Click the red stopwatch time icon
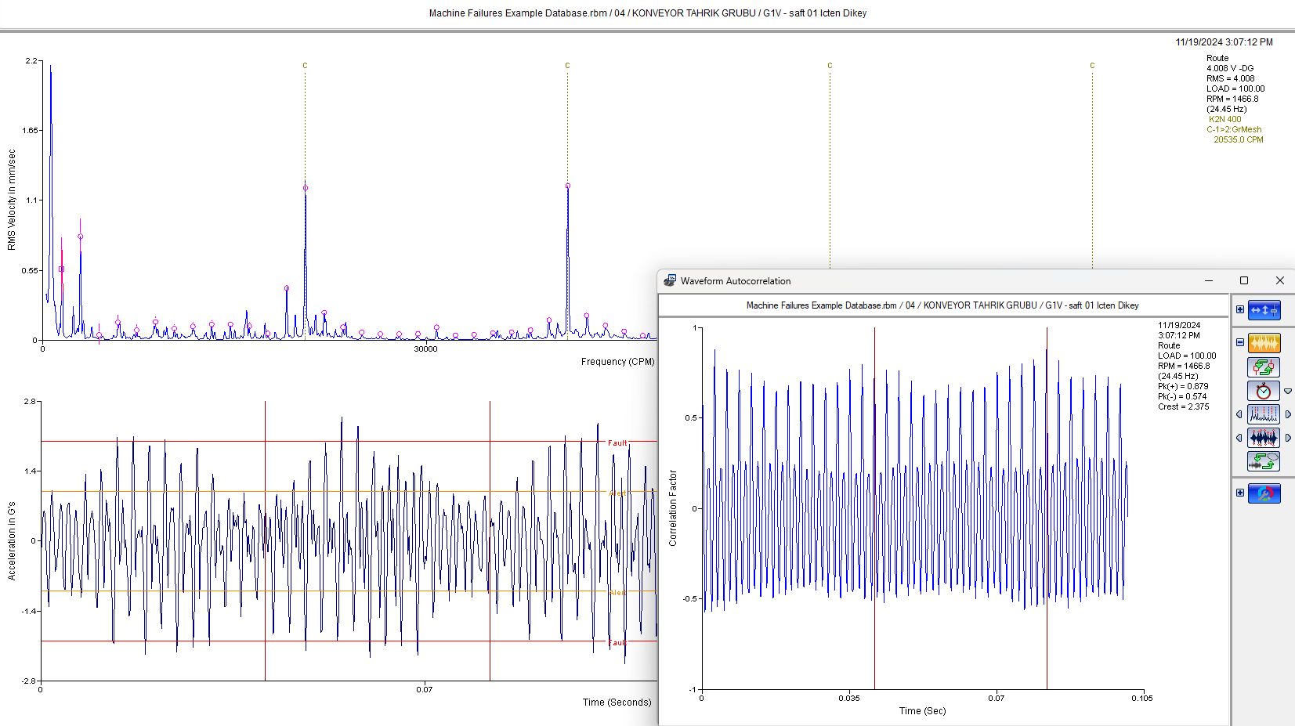 point(1264,390)
